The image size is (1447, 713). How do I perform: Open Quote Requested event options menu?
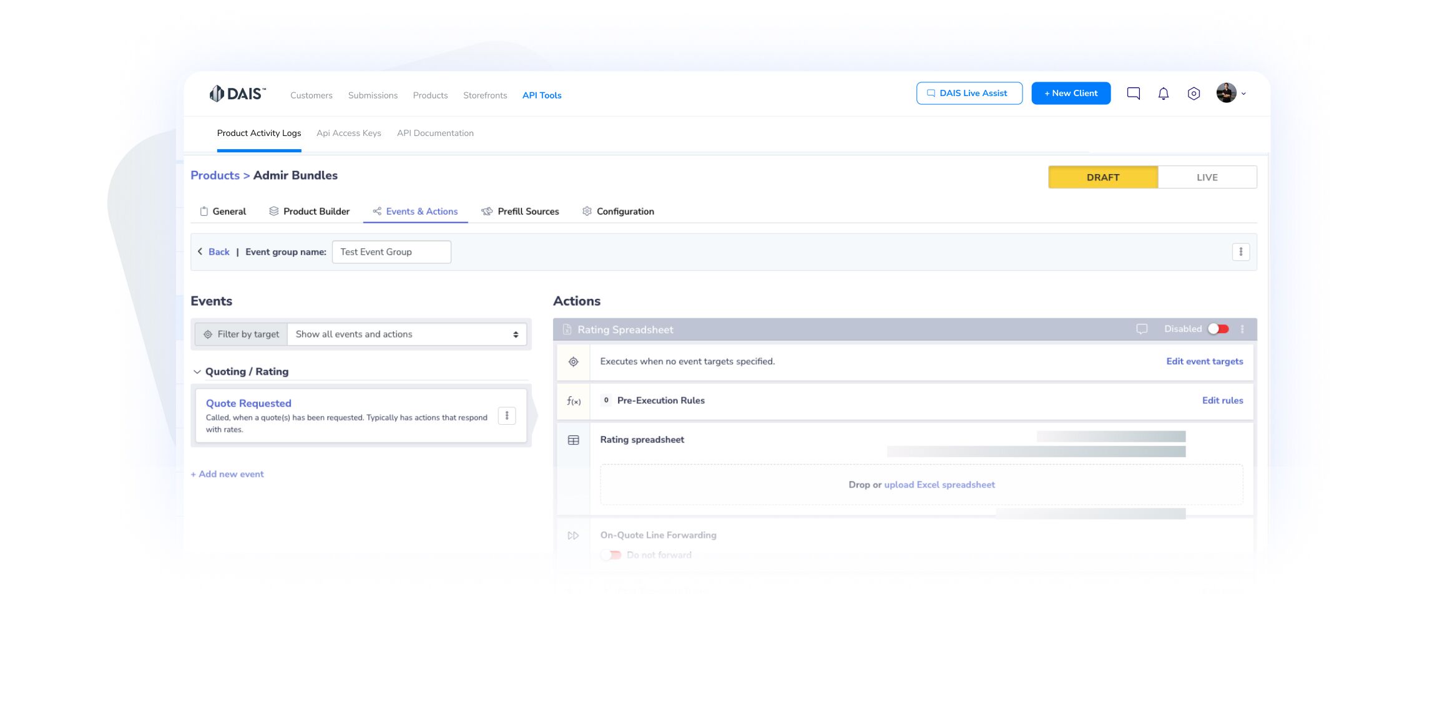point(506,415)
